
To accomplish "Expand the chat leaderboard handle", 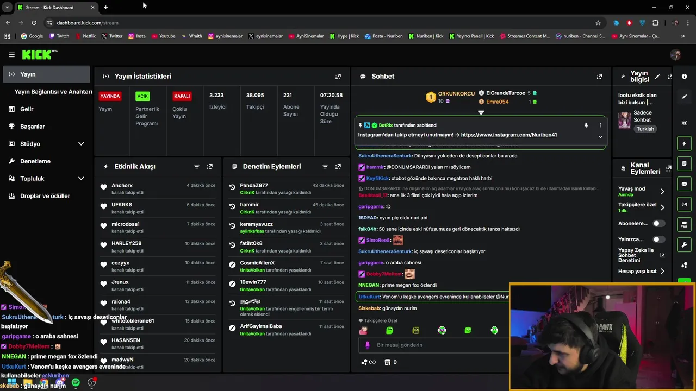I will 481,112.
